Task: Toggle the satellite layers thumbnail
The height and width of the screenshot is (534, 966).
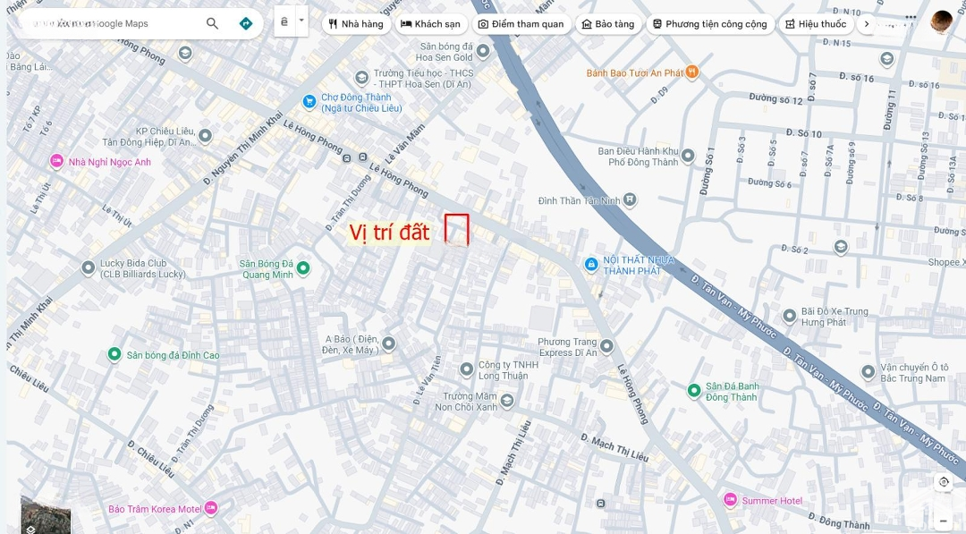Action: coord(46,515)
